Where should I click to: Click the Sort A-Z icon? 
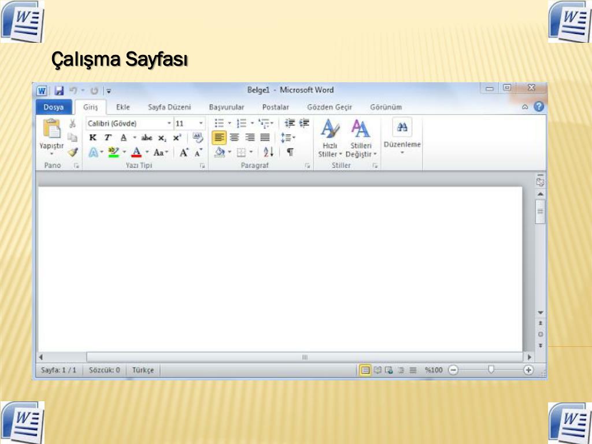click(268, 152)
